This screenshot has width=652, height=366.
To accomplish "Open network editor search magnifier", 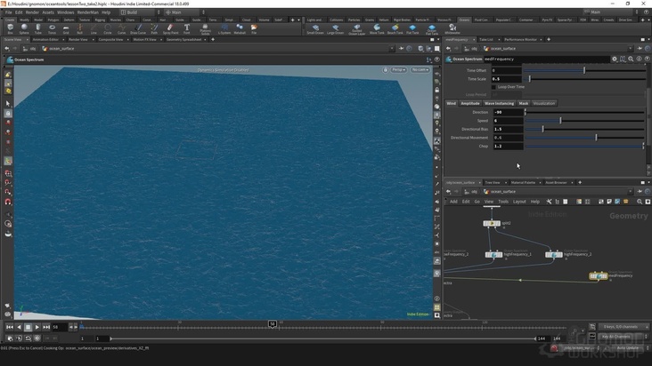I will point(640,202).
